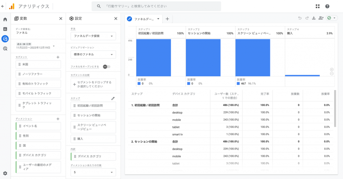Click セグメントをドロップするか選択してください area
Viewport: 343px width, 179px height.
coord(93,84)
